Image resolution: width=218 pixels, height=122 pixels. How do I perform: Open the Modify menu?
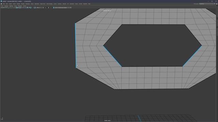click(x=18, y=4)
